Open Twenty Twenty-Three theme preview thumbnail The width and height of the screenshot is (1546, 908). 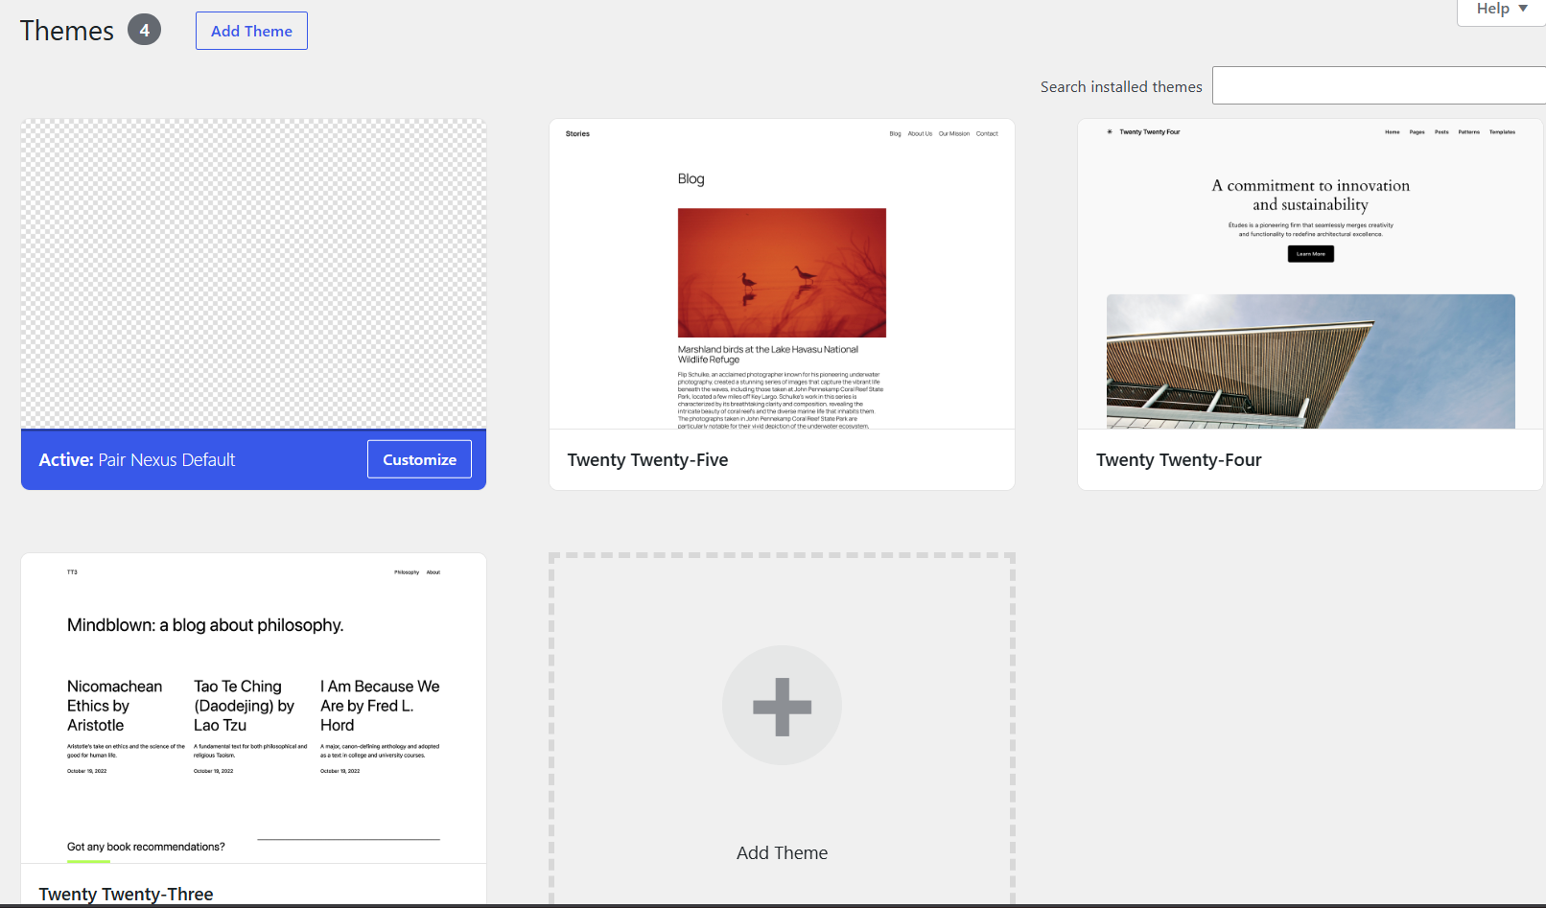pos(253,708)
